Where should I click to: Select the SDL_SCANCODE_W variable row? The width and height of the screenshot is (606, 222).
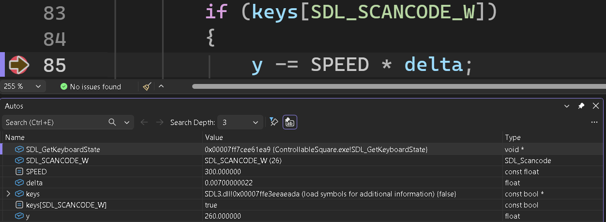[303, 161]
